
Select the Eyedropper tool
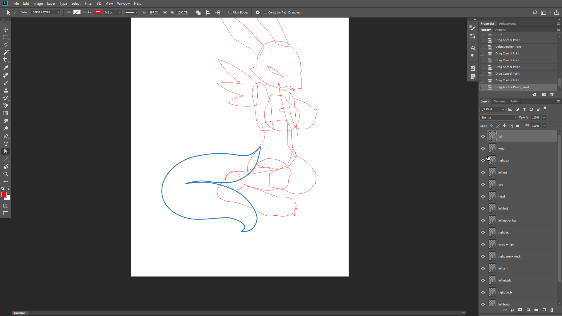point(6,68)
